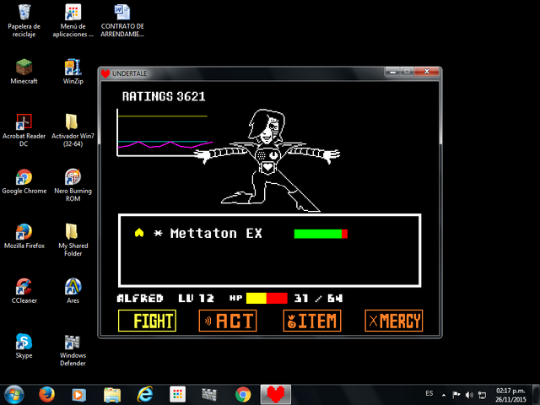Open the network status tray icon
540x405 pixels.
[x=482, y=395]
